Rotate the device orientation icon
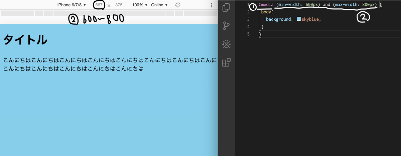The image size is (401, 156). pyautogui.click(x=178, y=5)
